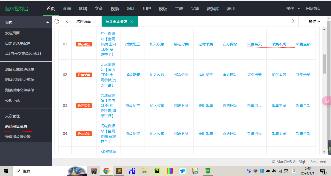Refresh the 萌芽采集资源 page
This screenshot has width=331, height=176.
57,22
